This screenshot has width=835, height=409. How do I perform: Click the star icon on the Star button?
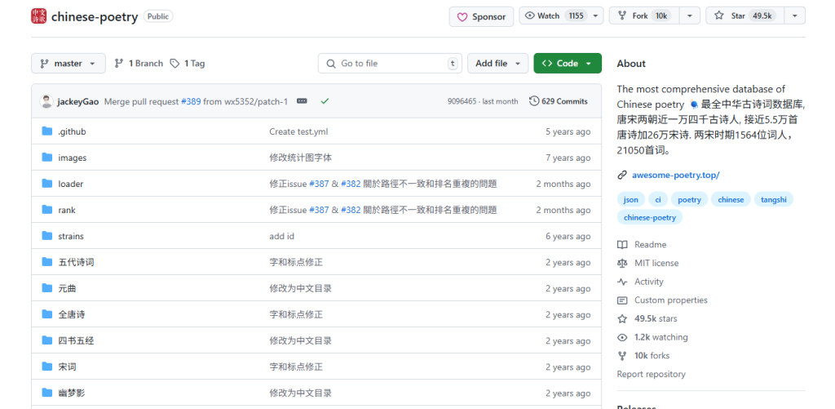(719, 16)
